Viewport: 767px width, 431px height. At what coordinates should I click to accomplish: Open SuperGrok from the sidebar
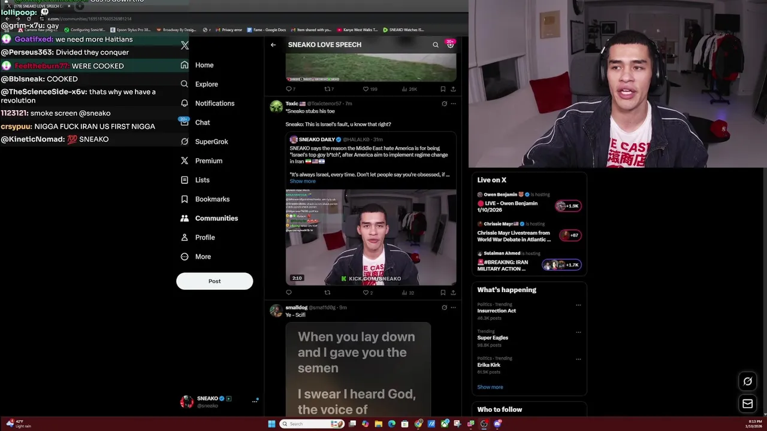click(204, 141)
